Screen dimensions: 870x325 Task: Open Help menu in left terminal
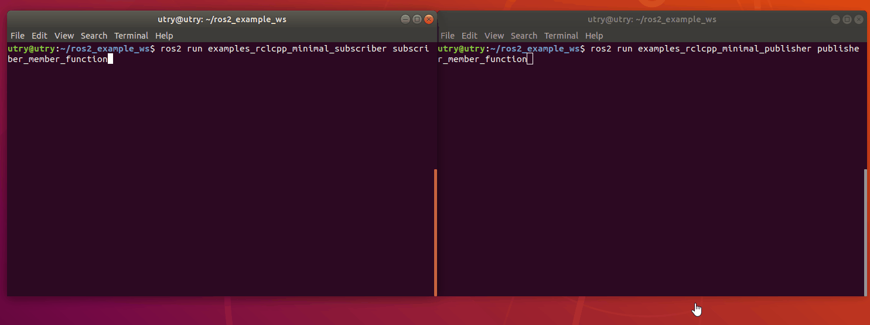[164, 36]
